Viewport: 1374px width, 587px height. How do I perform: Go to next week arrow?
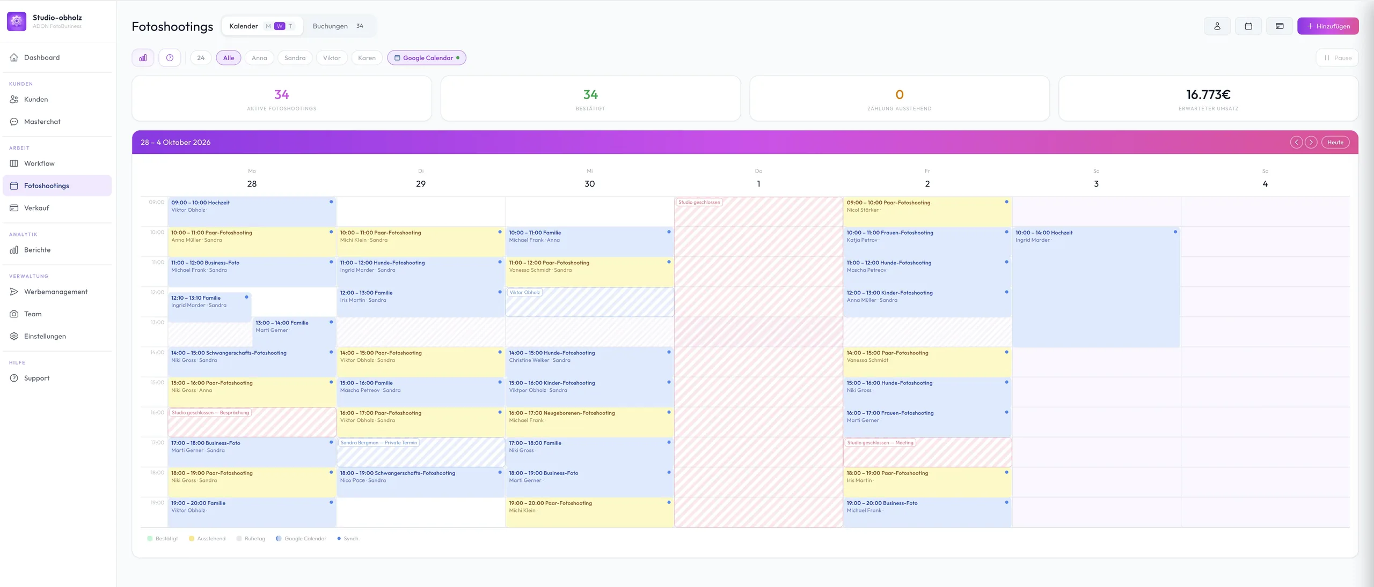tap(1311, 142)
